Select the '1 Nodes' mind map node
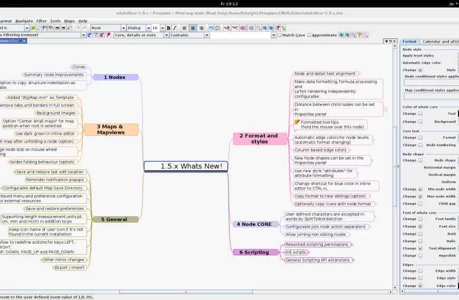The height and width of the screenshot is (300, 459). click(x=116, y=77)
